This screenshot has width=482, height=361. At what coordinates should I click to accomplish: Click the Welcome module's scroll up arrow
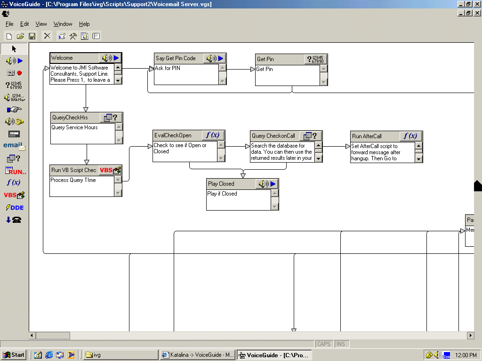click(x=118, y=67)
